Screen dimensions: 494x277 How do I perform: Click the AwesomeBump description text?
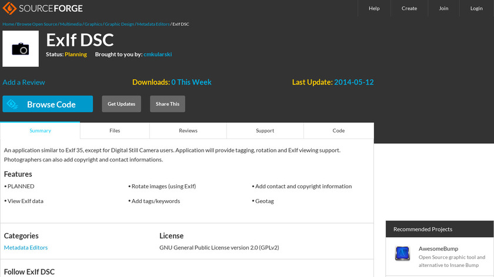(452, 261)
